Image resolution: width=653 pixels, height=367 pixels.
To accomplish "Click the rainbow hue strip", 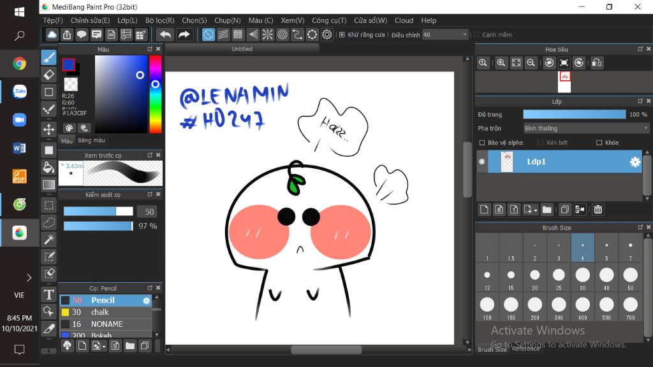I will coord(156,94).
